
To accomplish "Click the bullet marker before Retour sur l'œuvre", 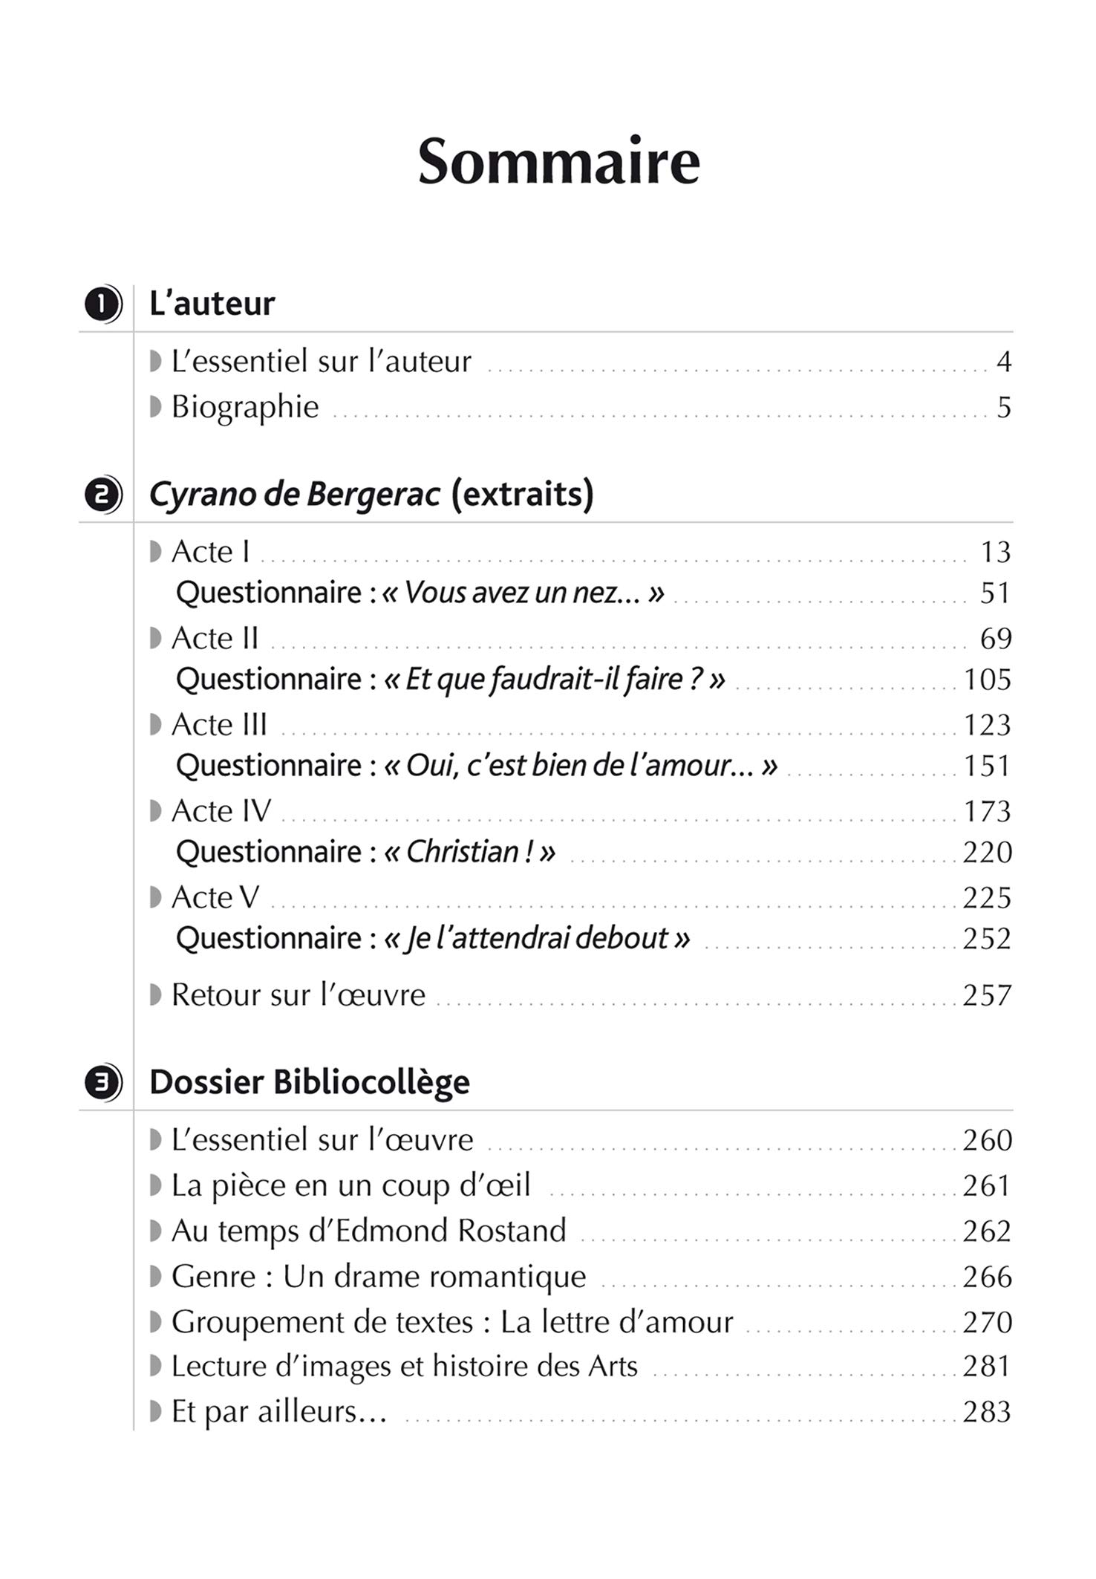I will pyautogui.click(x=155, y=995).
